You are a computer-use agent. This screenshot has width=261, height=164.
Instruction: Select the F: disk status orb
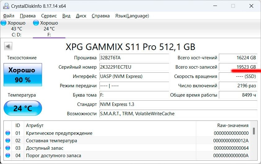pyautogui.click(x=36, y=23)
